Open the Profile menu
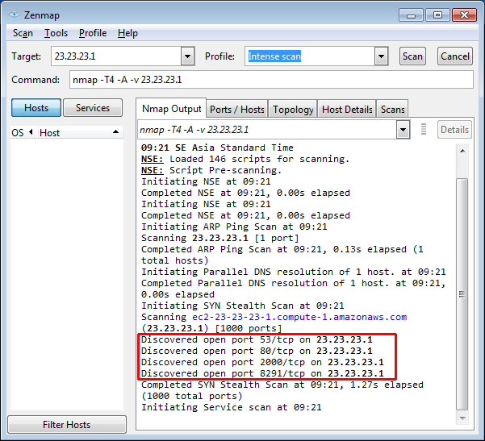Image resolution: width=485 pixels, height=441 pixels. pos(93,33)
